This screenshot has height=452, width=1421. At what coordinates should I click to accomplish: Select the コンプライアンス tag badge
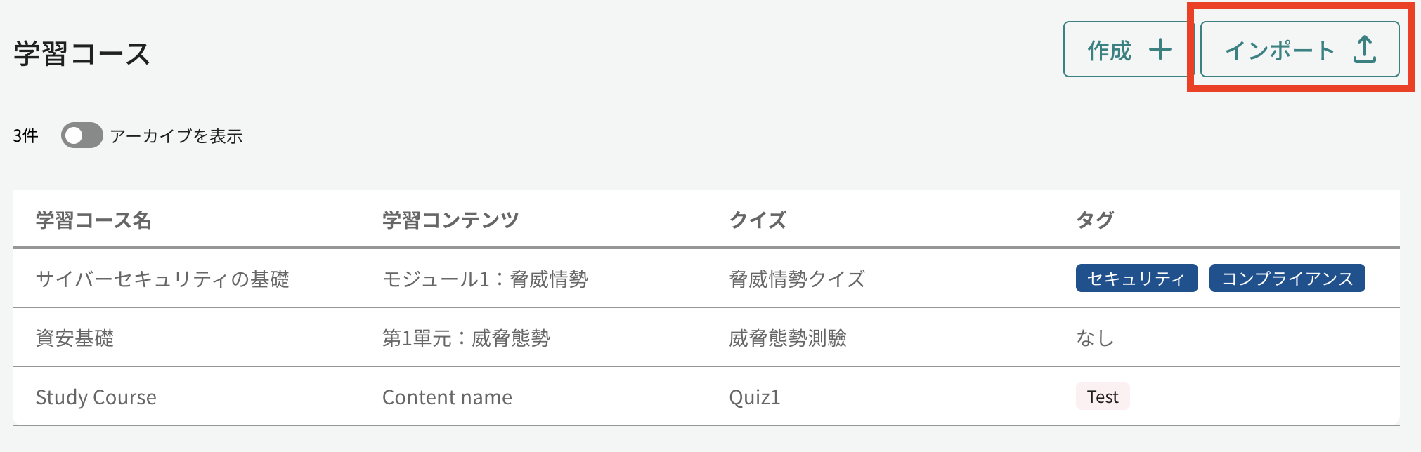pos(1287,279)
